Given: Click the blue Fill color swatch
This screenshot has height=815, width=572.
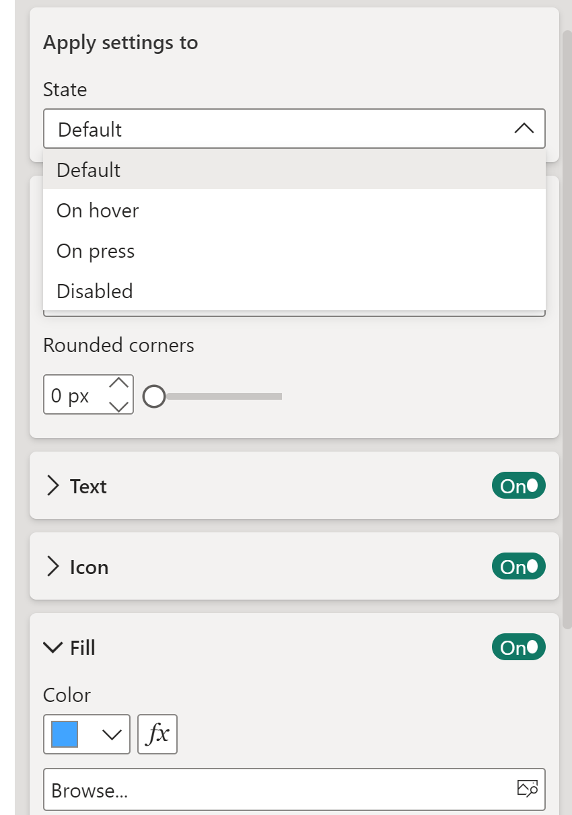Looking at the screenshot, I should pyautogui.click(x=65, y=734).
